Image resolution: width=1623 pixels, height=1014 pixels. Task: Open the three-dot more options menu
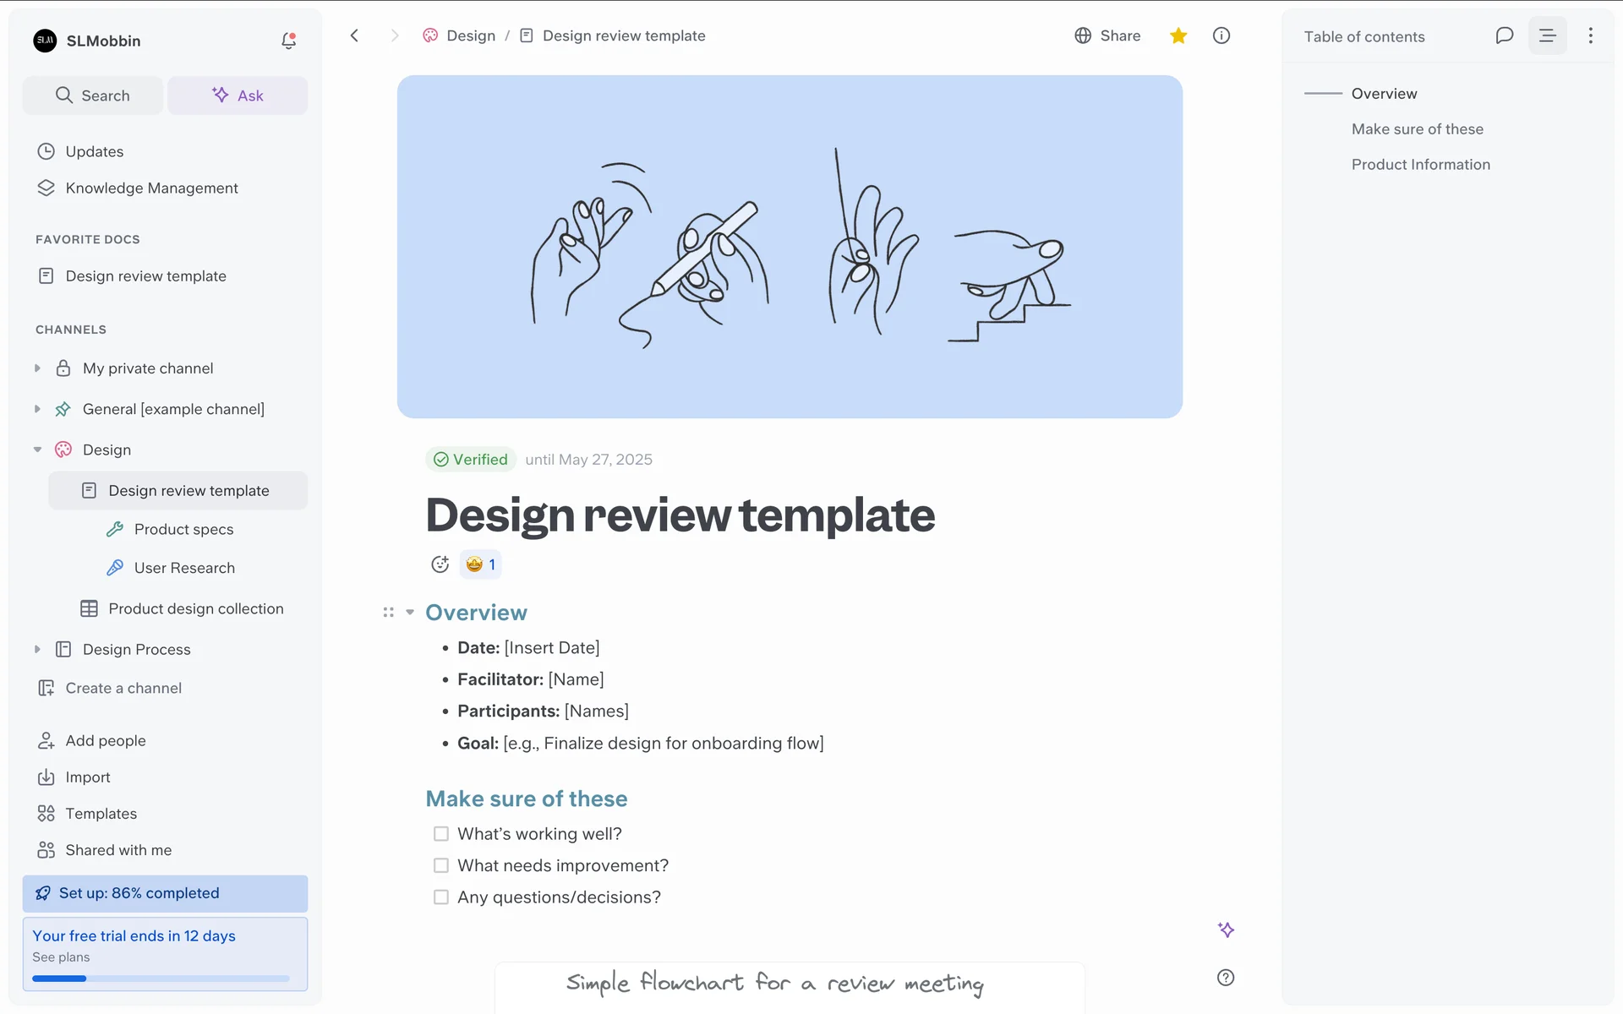(x=1590, y=35)
